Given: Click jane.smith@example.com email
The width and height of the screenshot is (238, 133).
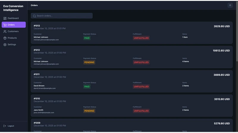Looking at the screenshot, I should point(44,113).
